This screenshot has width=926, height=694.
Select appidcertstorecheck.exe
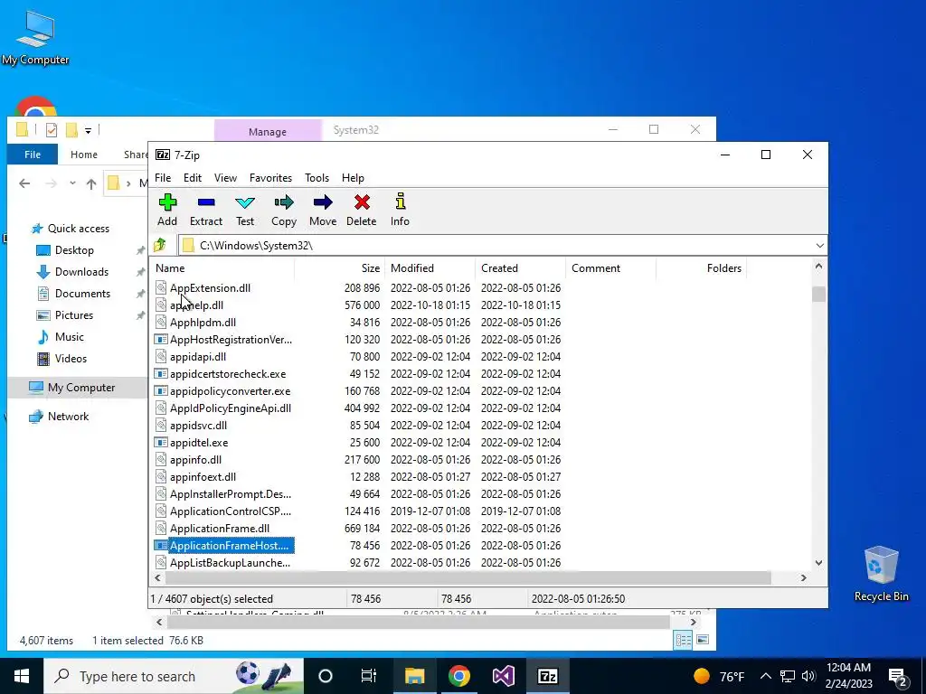click(228, 373)
